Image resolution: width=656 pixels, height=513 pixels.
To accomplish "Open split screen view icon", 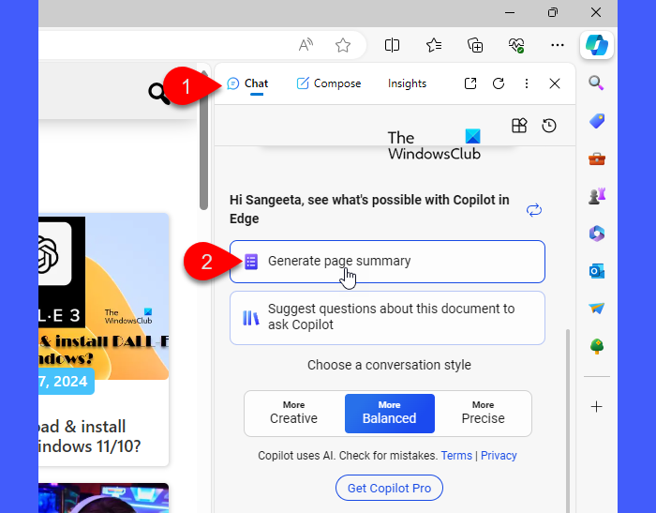I will coord(392,45).
